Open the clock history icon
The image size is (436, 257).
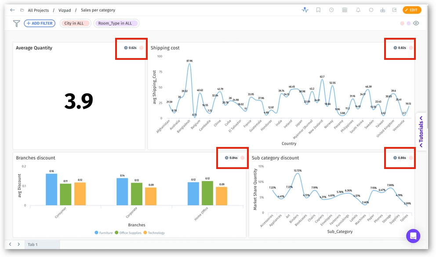point(331,10)
